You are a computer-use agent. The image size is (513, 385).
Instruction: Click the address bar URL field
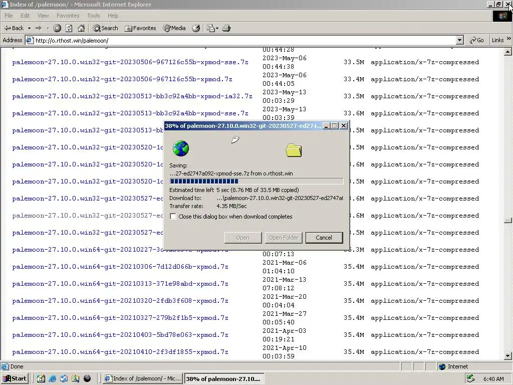click(245, 41)
